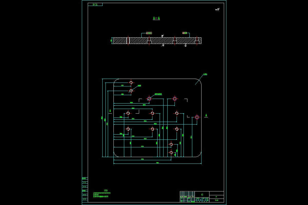Screen dimensions: 308x205
Task: Click the roughness symbol on section view top face
Action: 162,36
